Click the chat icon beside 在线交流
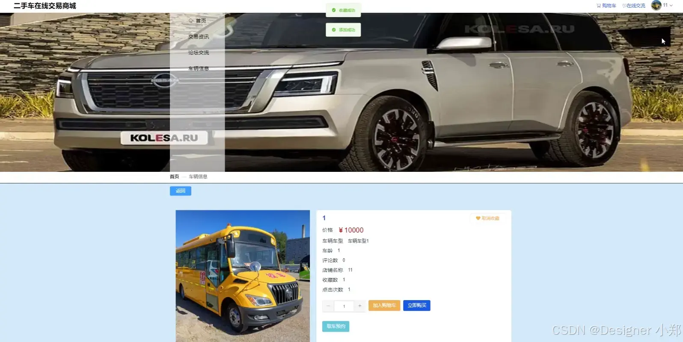The height and width of the screenshot is (342, 683). [x=624, y=6]
